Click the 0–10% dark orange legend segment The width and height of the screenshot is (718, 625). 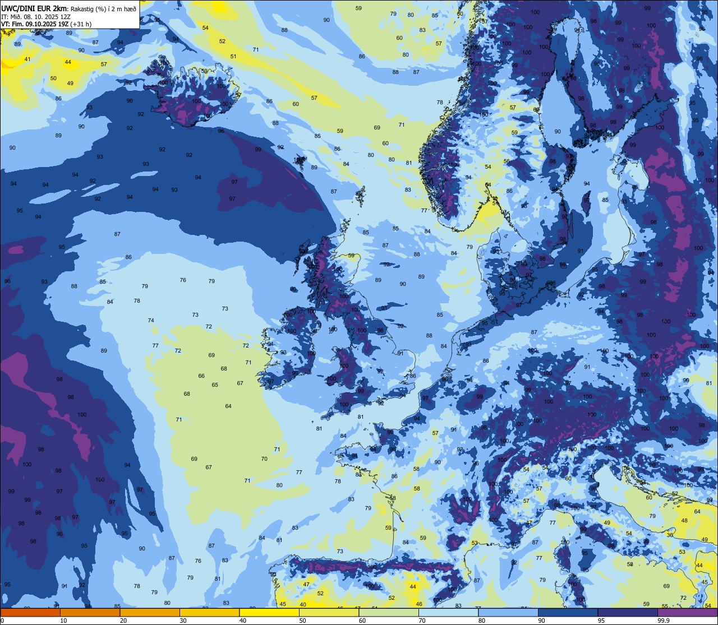pyautogui.click(x=30, y=613)
